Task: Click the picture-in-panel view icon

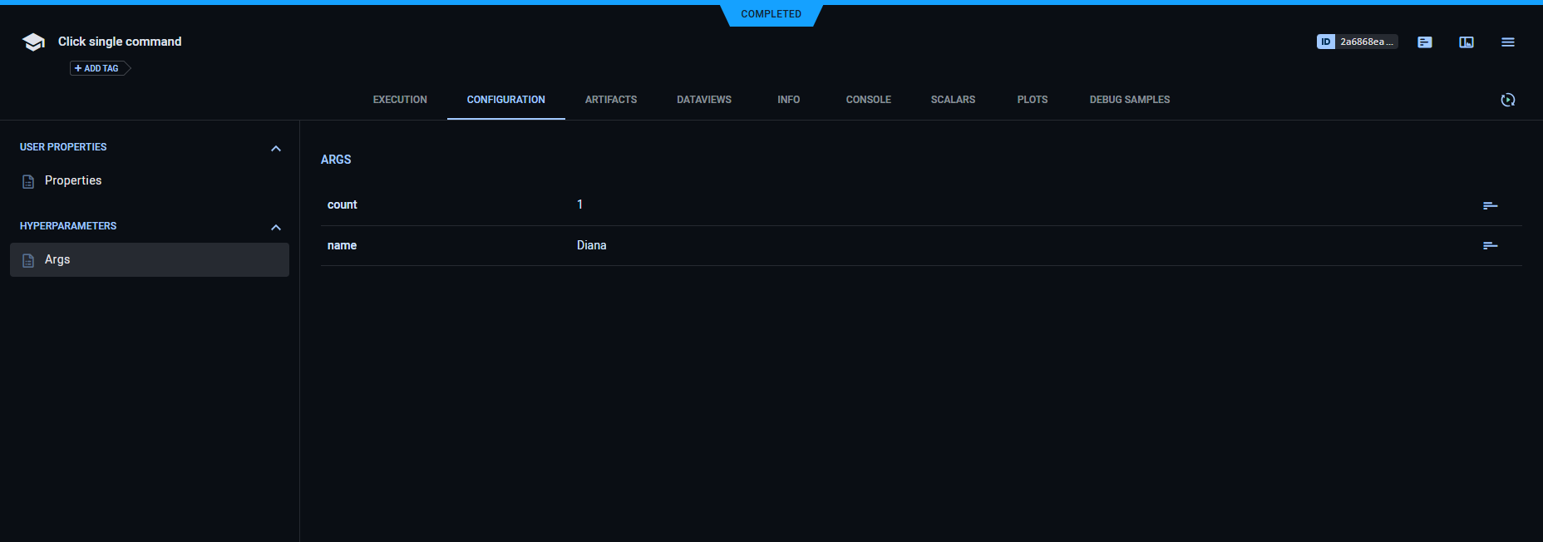Action: [x=1466, y=42]
